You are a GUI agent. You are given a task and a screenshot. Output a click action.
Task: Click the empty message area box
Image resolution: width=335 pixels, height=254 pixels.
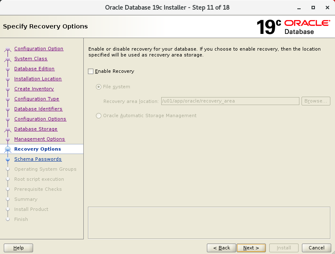(209, 223)
